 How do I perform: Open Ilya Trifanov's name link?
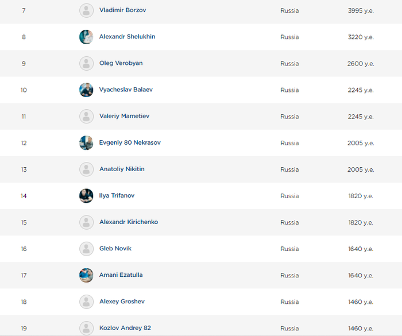pos(117,196)
